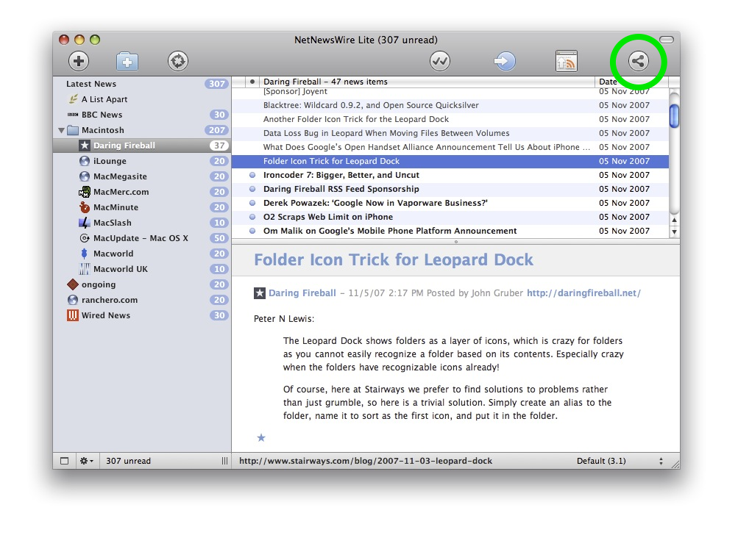Click the share icon in toolbar
Image resolution: width=738 pixels, height=538 pixels.
[x=638, y=62]
